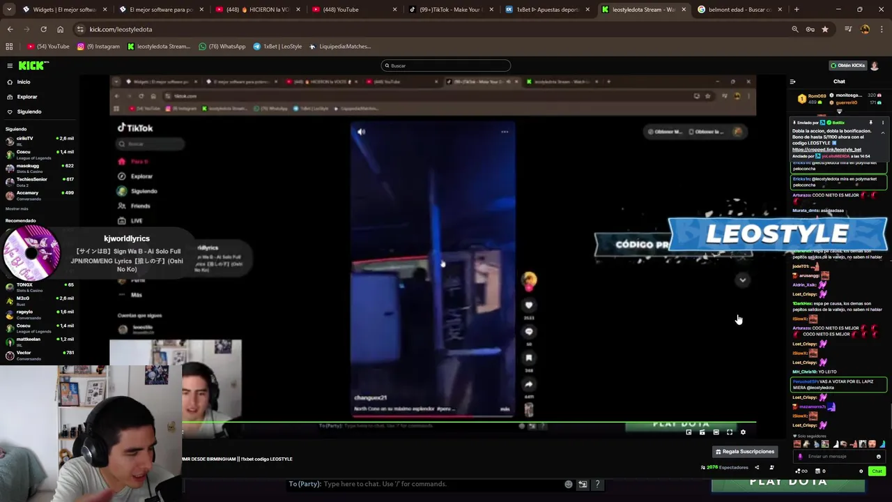Go to browser home page

(60, 29)
